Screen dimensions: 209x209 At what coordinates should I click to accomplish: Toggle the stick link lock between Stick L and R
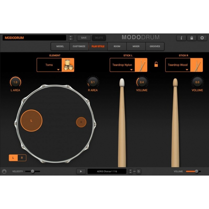(156, 65)
